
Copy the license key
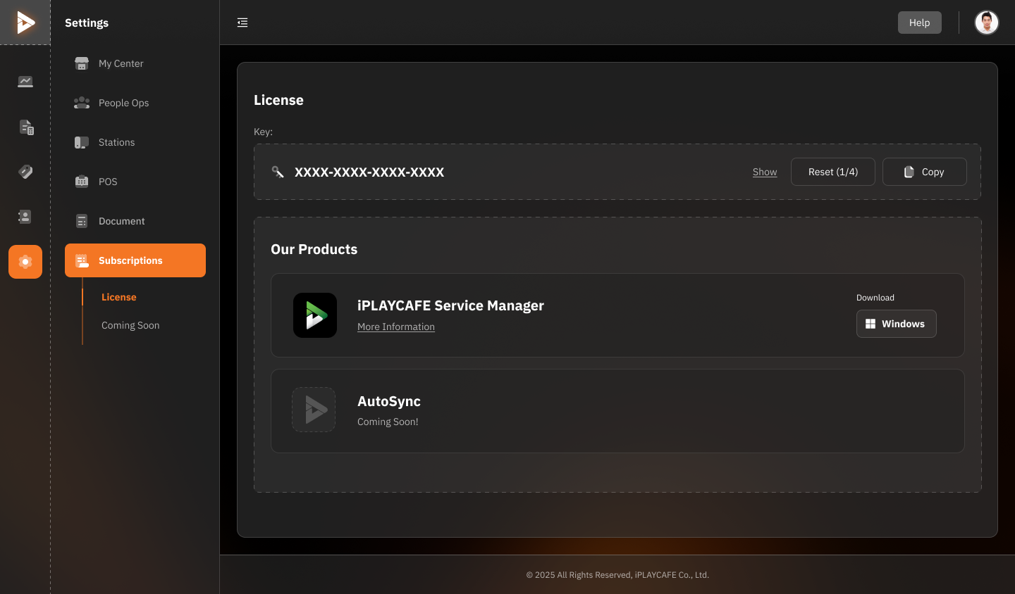point(925,172)
